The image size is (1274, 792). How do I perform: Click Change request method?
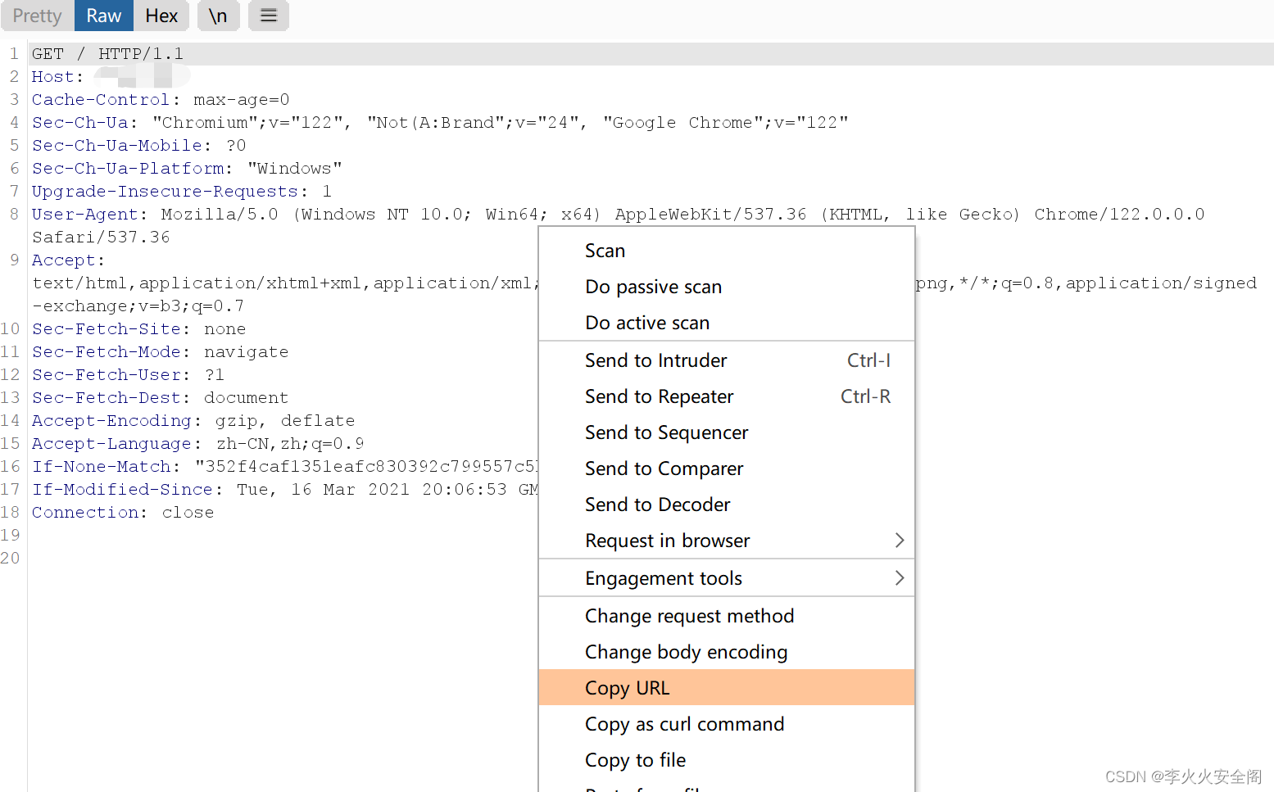[726, 616]
